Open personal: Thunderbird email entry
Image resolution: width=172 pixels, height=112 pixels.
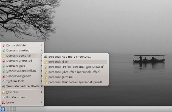tap(75, 82)
